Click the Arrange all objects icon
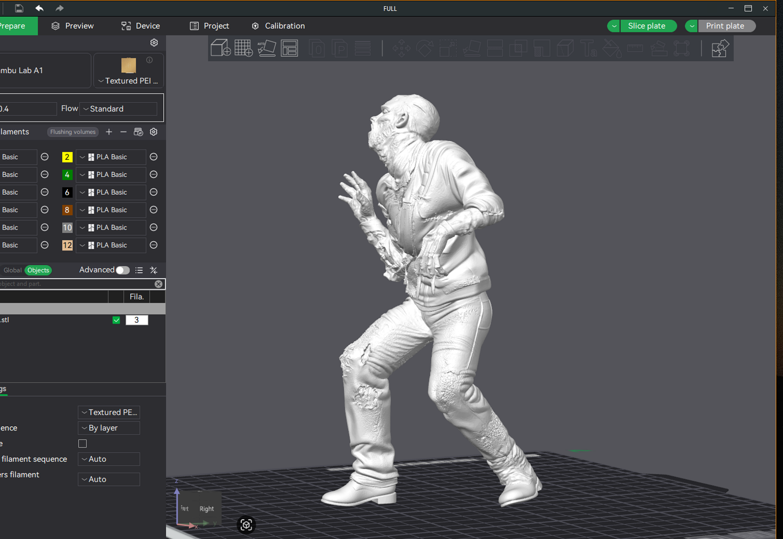 coord(290,49)
